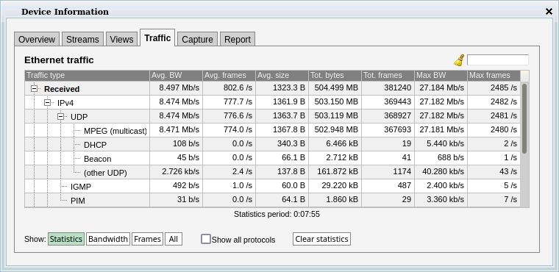The image size is (559, 272).
Task: Click the 1367.8 B average size cell
Action: [x=282, y=129]
